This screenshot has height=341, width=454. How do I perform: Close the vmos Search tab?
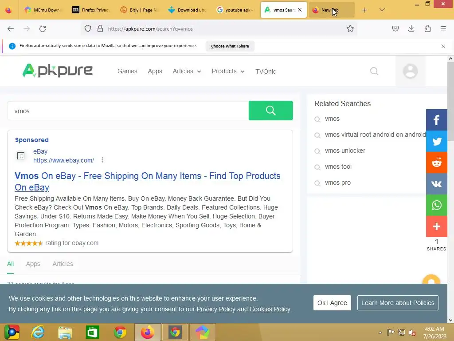click(300, 10)
